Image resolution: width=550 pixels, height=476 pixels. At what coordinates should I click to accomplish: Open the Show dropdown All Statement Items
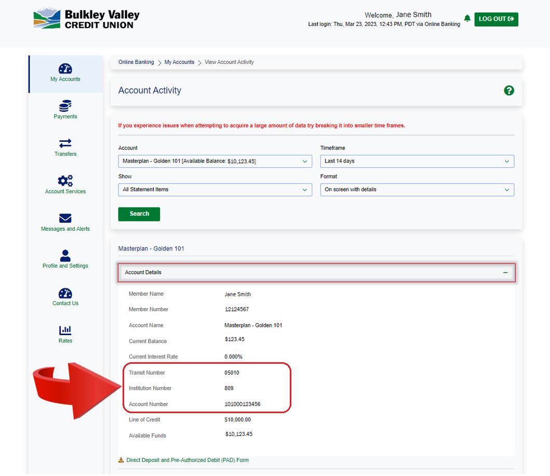[x=215, y=190]
